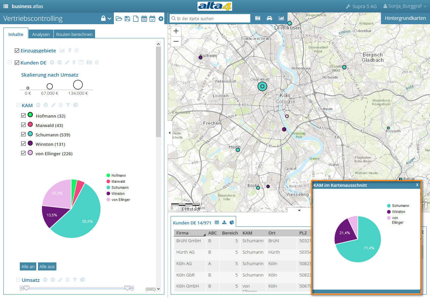Toggle Maiwald (43) checkbox
Image resolution: width=430 pixels, height=298 pixels.
point(23,125)
